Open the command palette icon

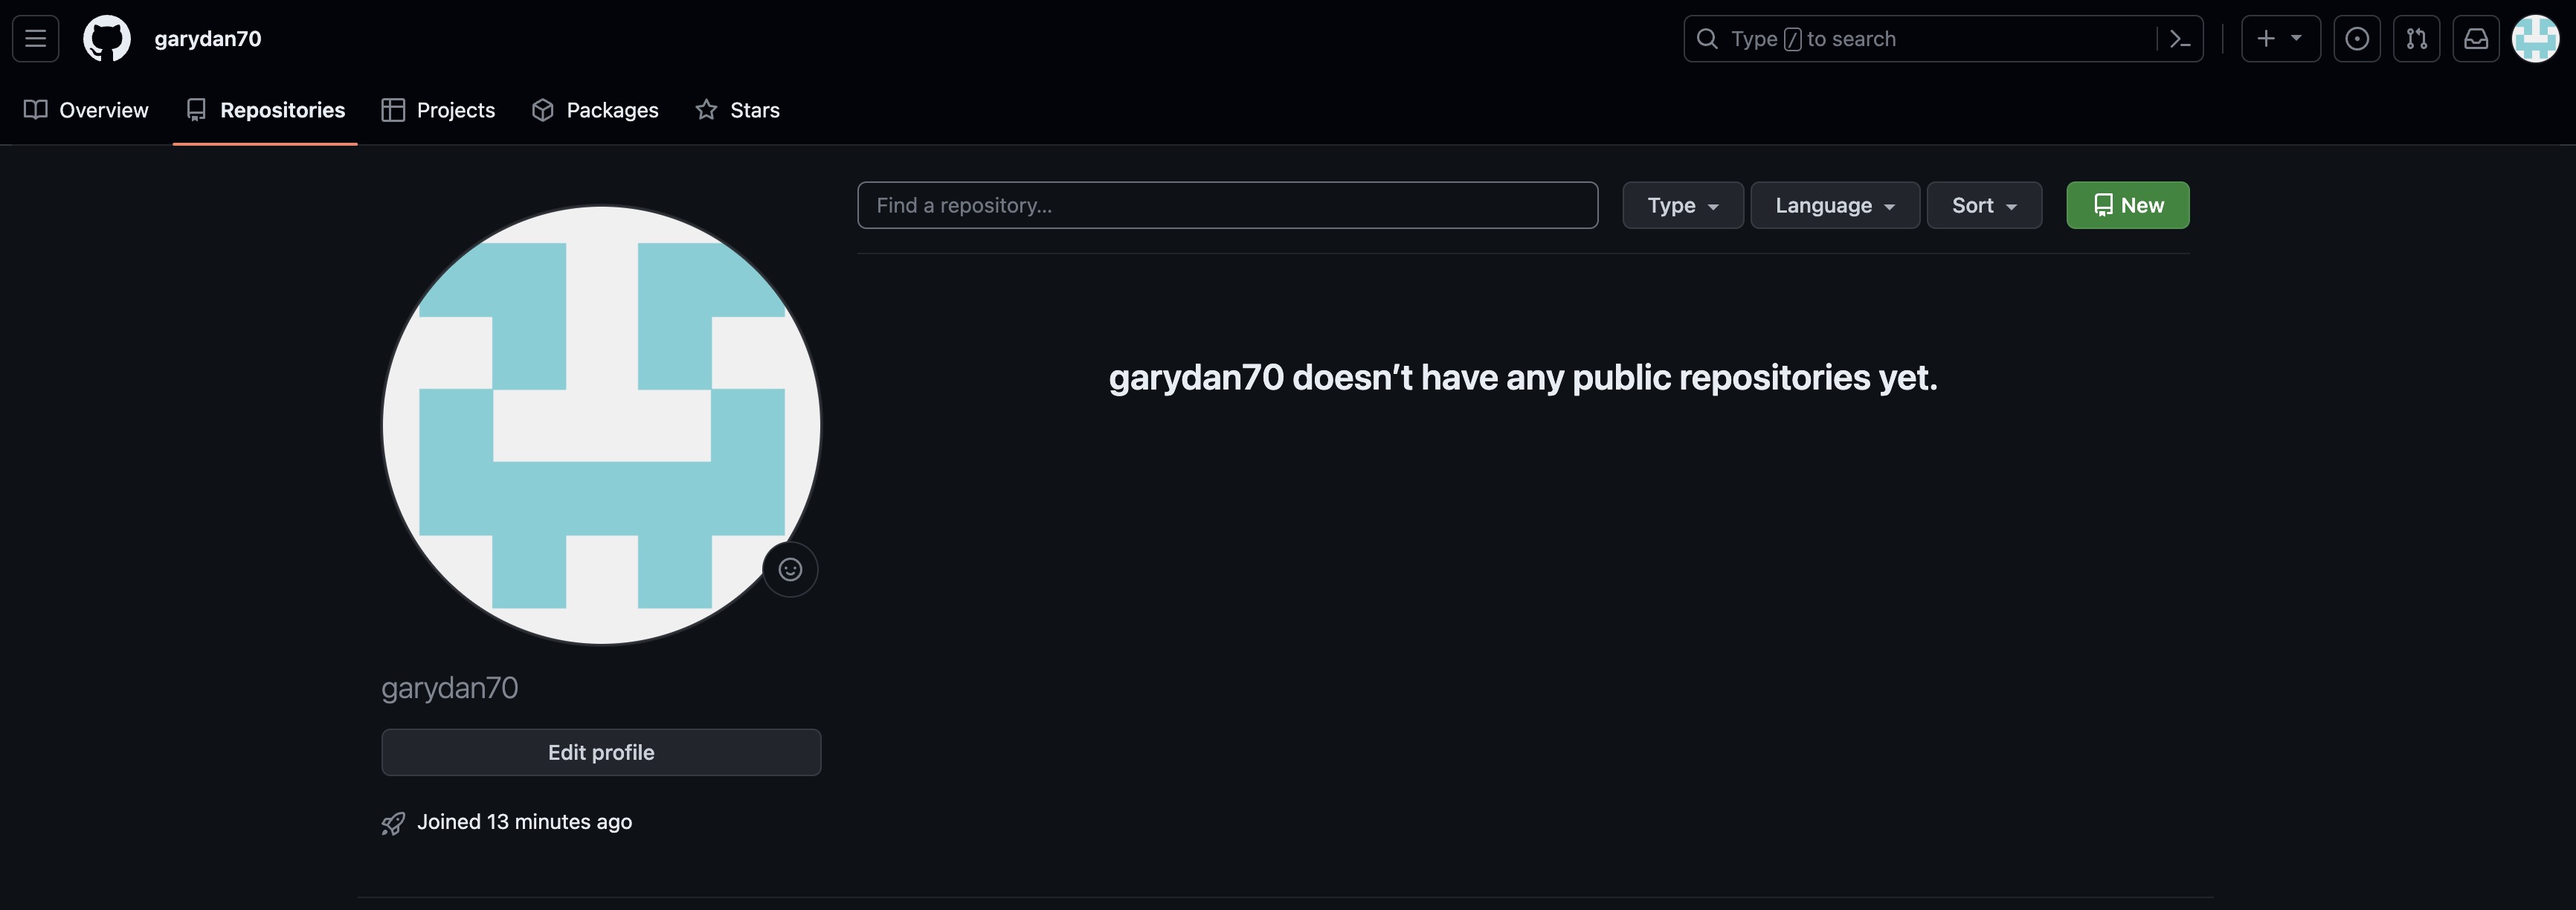coord(2180,39)
